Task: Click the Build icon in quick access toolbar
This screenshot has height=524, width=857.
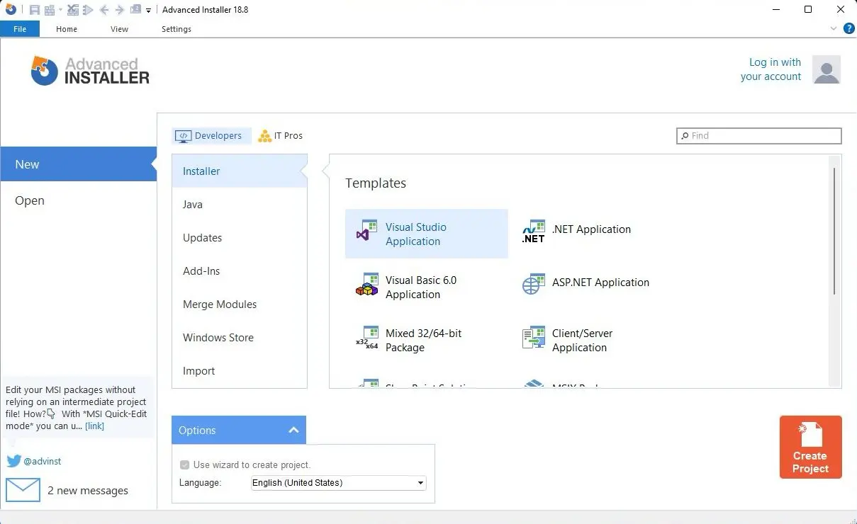Action: [50, 10]
